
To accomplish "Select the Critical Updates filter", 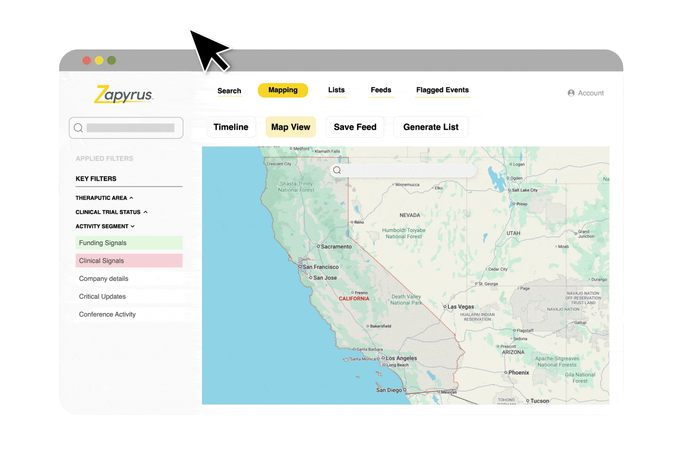I will click(x=102, y=297).
